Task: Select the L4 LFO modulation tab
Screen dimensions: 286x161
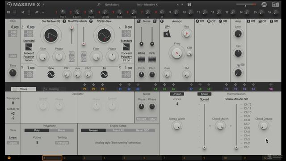Action: [x=156, y=89]
